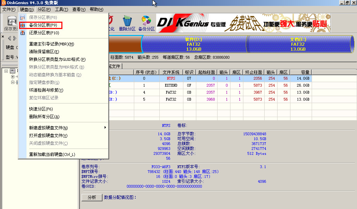Choose 快速分区(F6)
The height and width of the screenshot is (209, 357).
41,109
